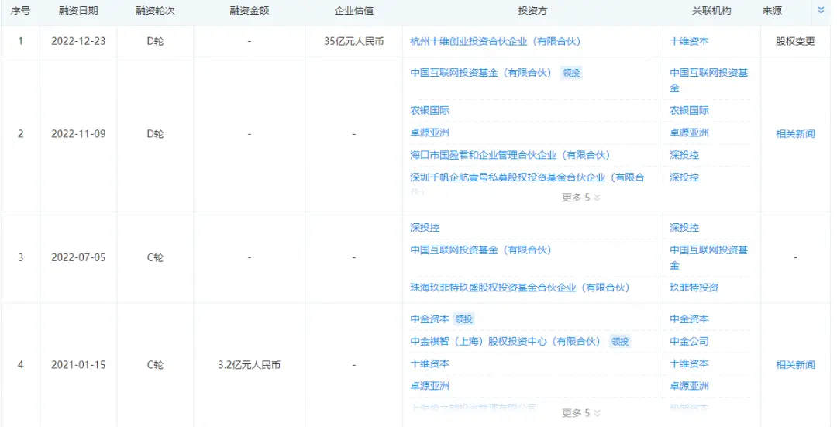The image size is (837, 427).
Task: Open 深投控 investor in the 2022-07-05 row
Action: 425,227
